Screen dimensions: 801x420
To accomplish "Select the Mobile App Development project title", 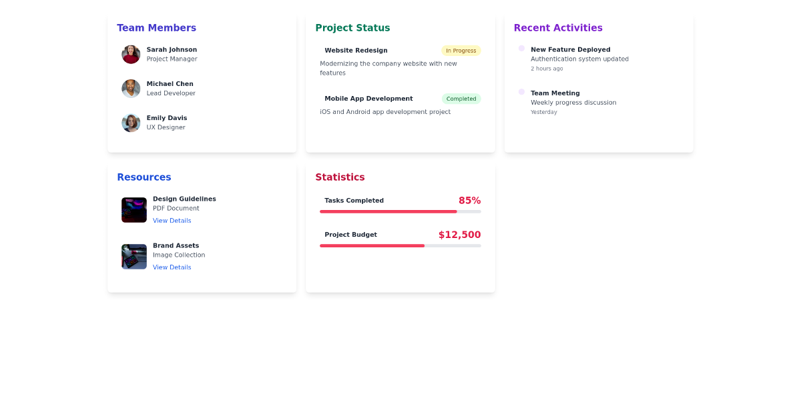I will pyautogui.click(x=368, y=98).
